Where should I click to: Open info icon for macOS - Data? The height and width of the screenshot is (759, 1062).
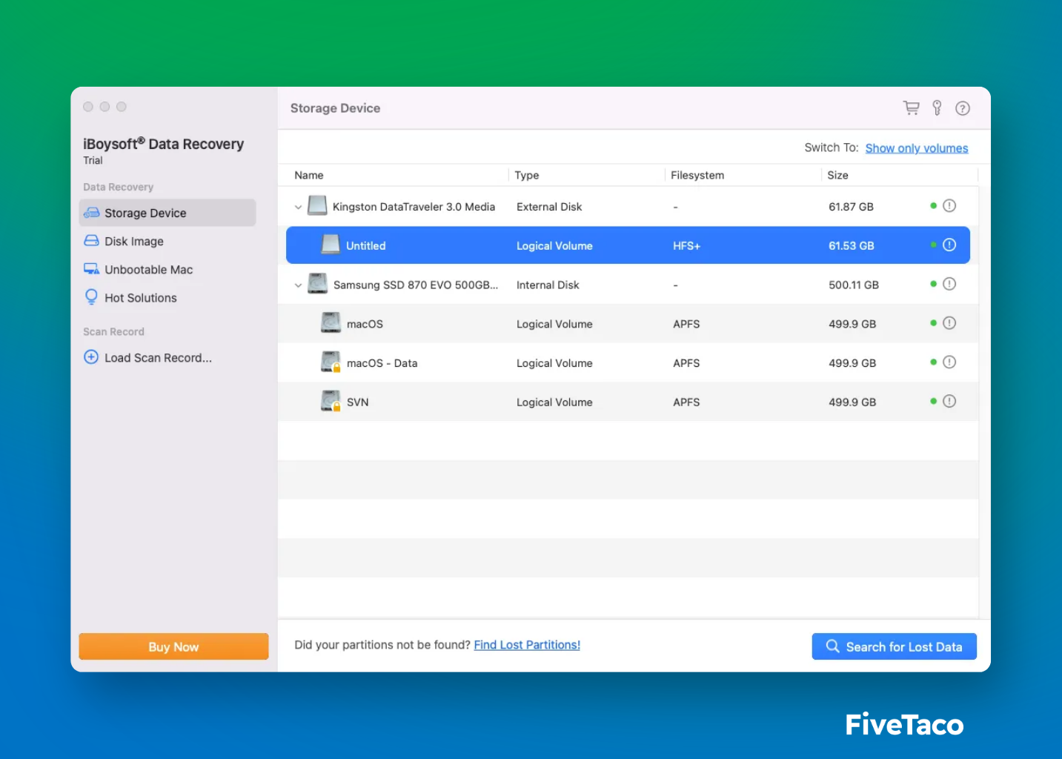click(x=949, y=362)
